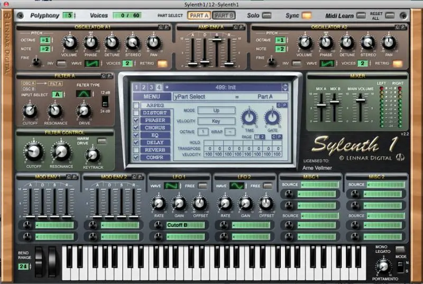Click the arpeggiator Time knob
Screen dimensions: 423x284
click(x=249, y=118)
